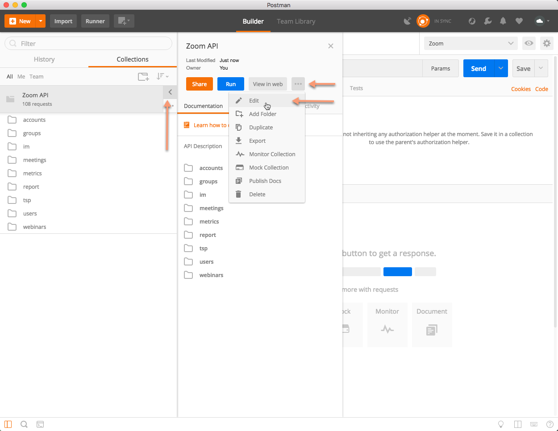Close the Zoom API details panel

coord(331,46)
